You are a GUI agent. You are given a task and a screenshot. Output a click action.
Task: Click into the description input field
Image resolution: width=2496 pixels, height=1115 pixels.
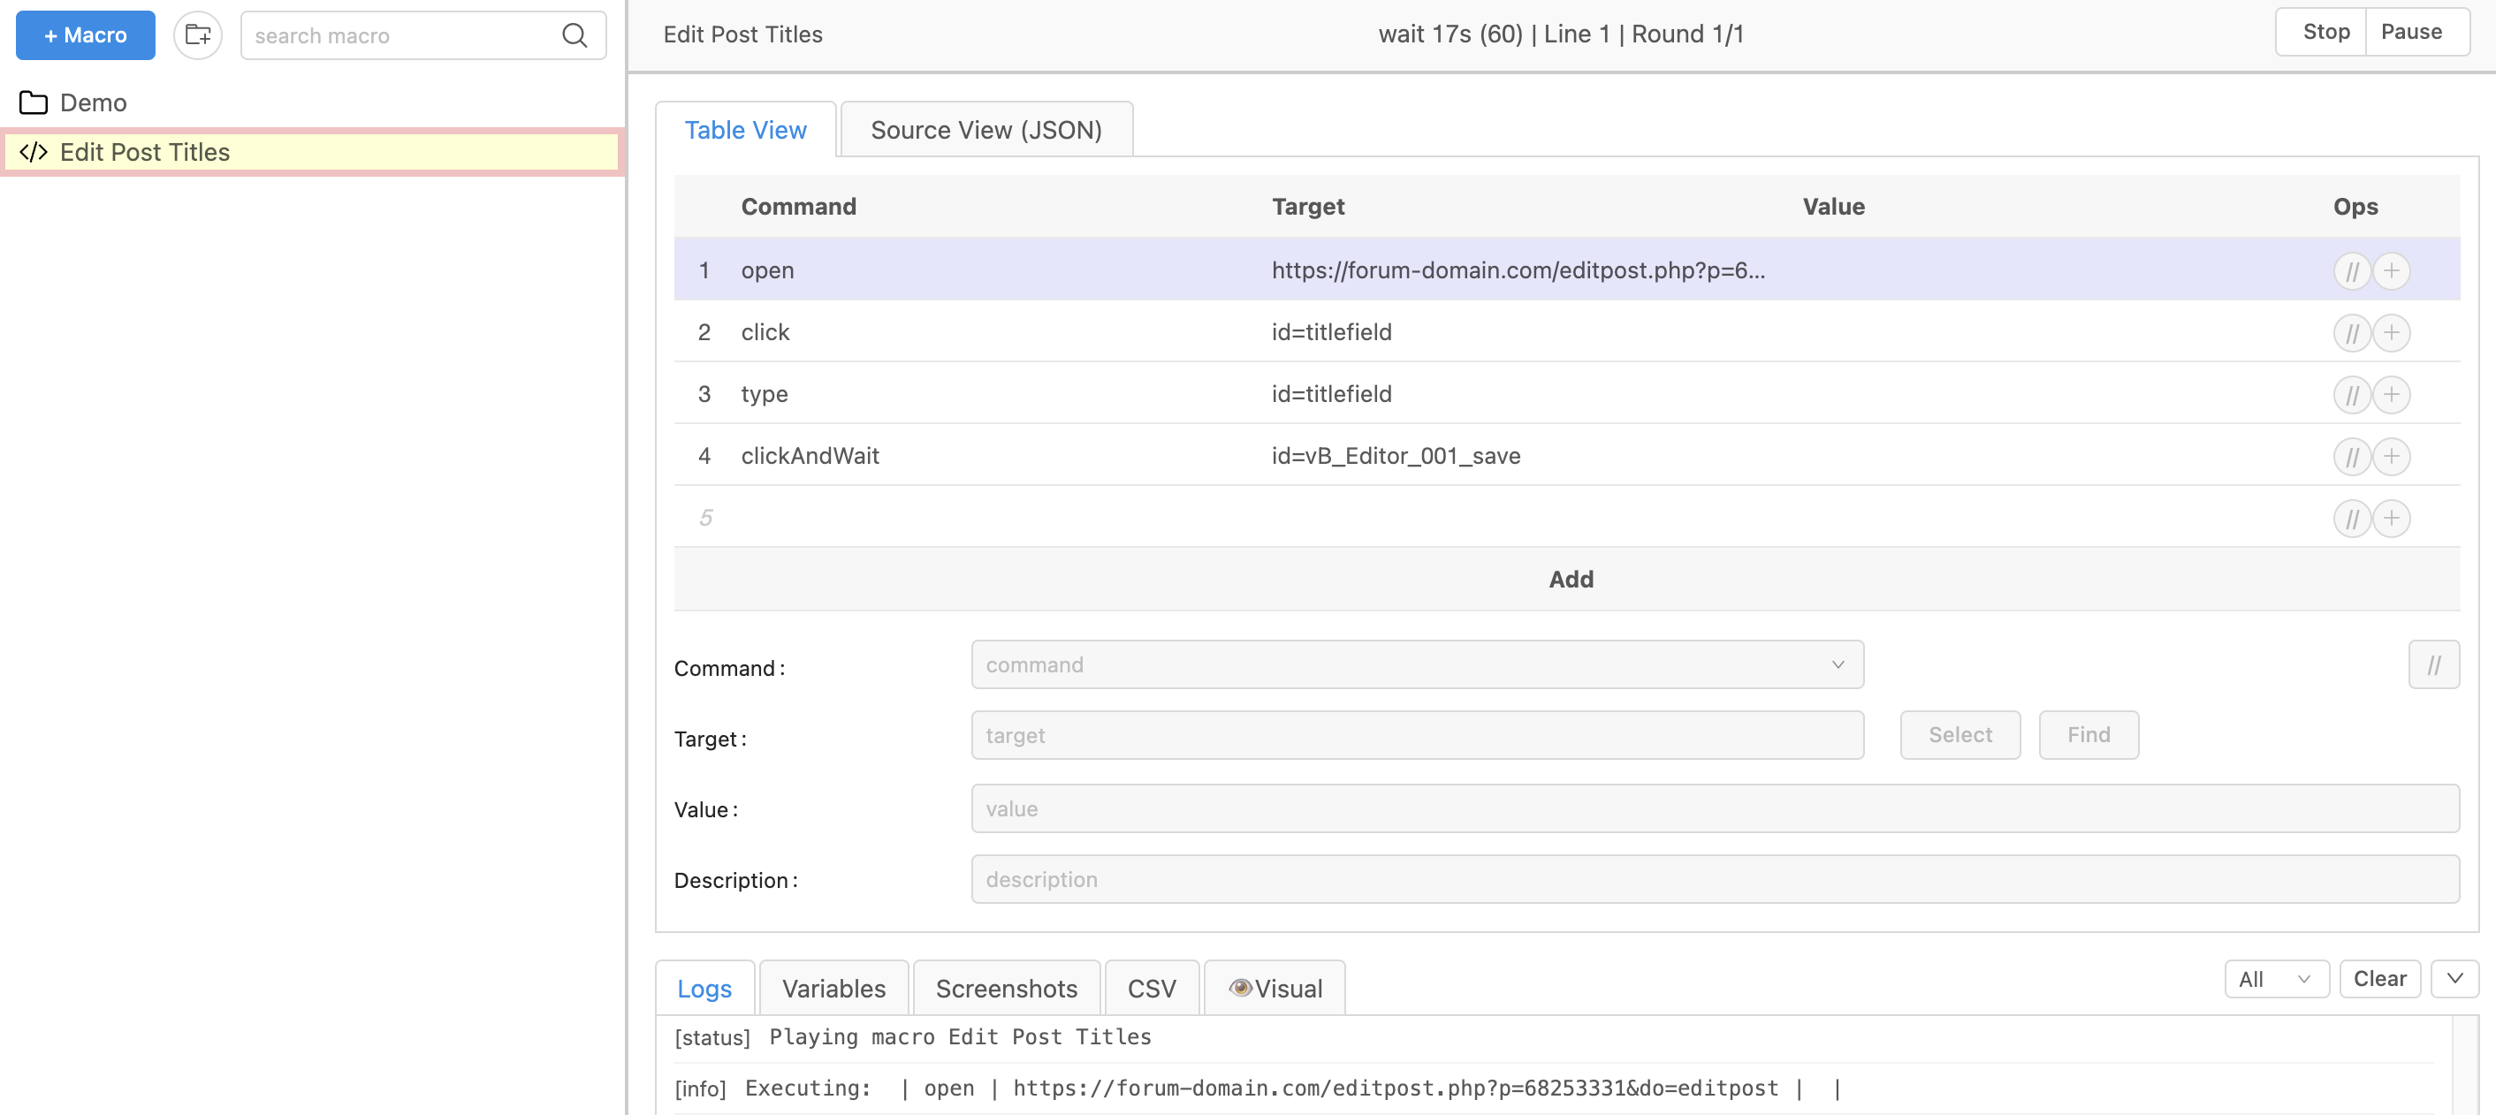(x=1714, y=880)
